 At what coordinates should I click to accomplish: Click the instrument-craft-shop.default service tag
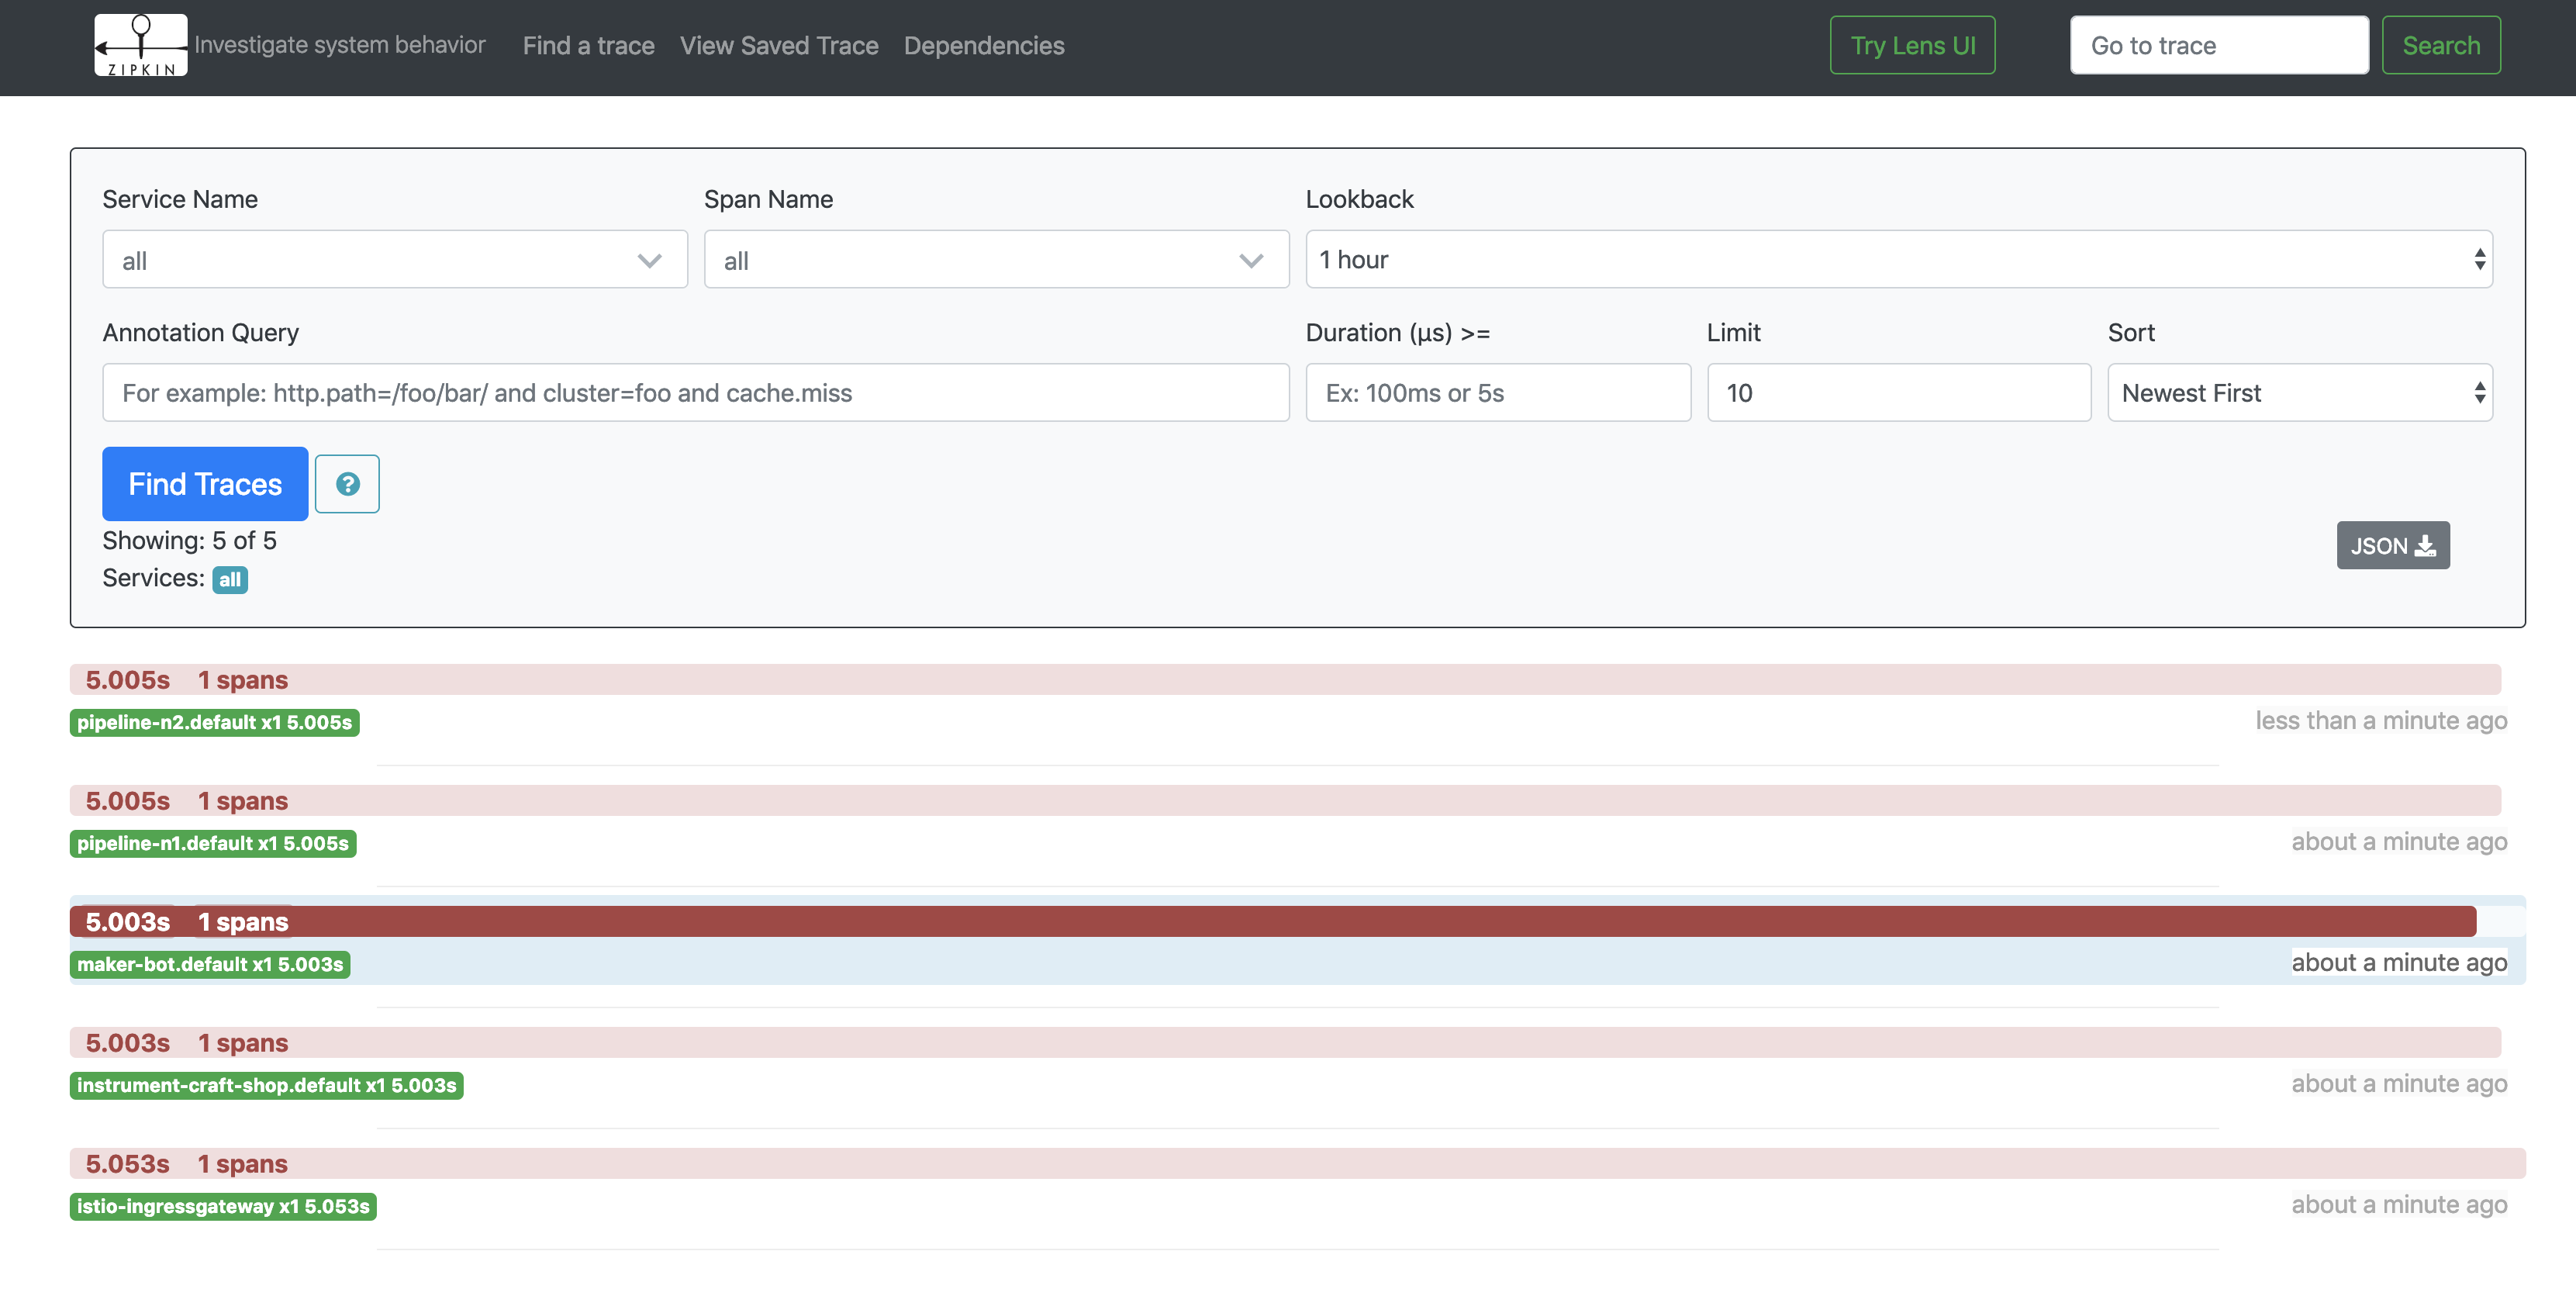coord(266,1086)
